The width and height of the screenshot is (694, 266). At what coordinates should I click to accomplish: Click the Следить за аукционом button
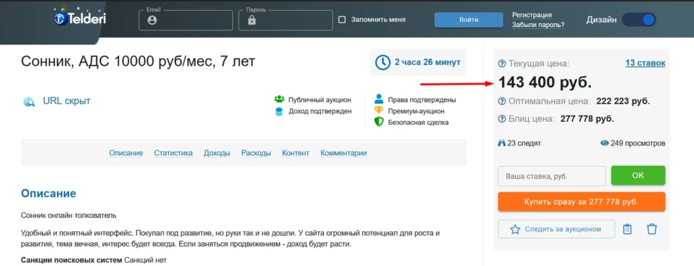click(x=556, y=229)
